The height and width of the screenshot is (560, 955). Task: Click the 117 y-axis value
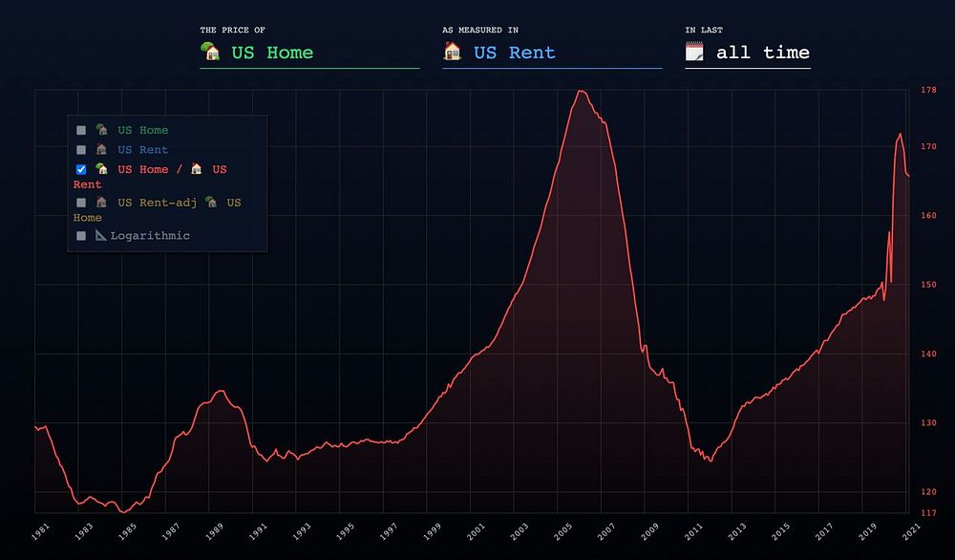928,513
